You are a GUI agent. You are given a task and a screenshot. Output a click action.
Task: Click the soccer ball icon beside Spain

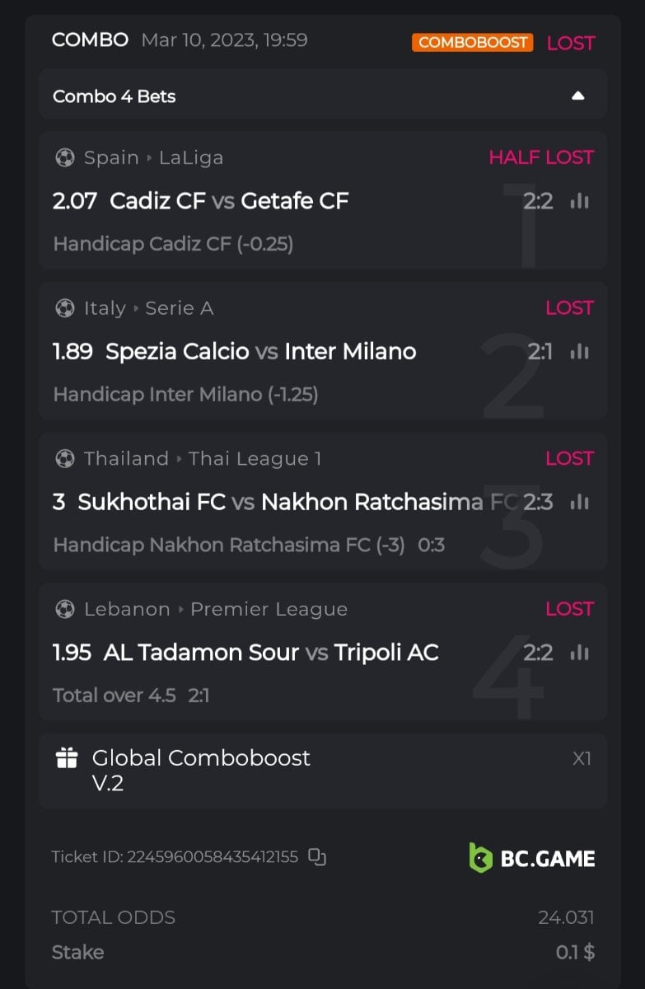point(64,157)
